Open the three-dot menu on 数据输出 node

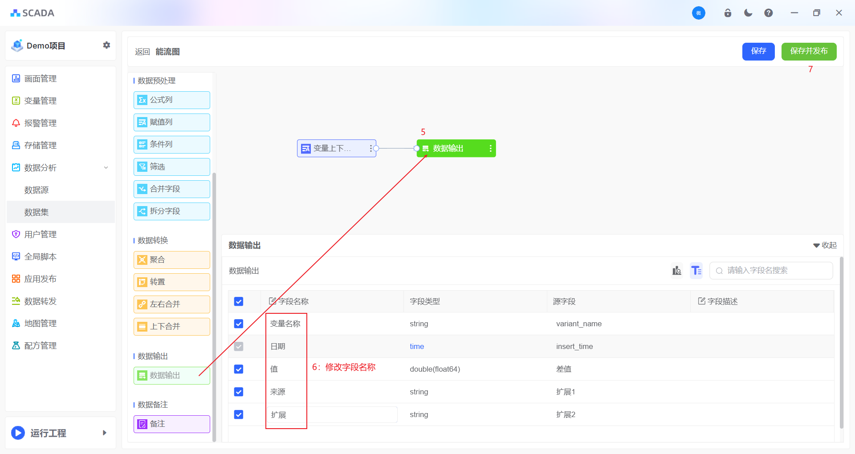tap(490, 149)
